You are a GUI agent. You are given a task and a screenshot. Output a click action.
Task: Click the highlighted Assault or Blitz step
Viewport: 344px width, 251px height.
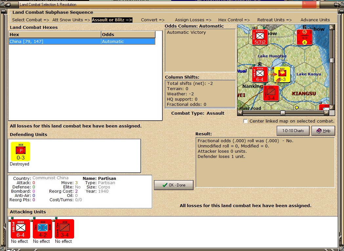pyautogui.click(x=112, y=20)
